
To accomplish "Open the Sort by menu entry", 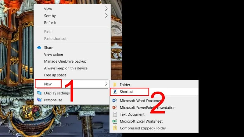I will [x=72, y=16].
